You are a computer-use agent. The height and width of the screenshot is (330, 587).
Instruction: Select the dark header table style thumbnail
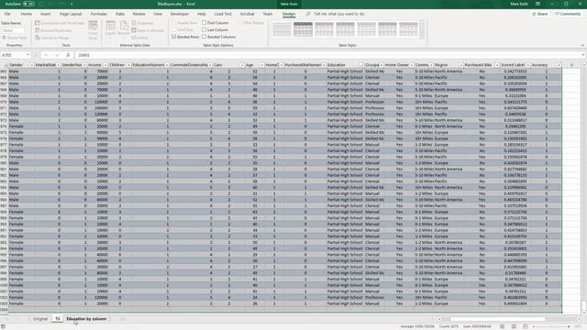(303, 29)
